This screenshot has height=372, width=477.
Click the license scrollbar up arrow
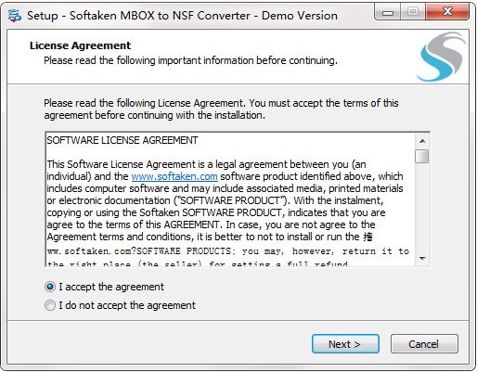pos(422,141)
